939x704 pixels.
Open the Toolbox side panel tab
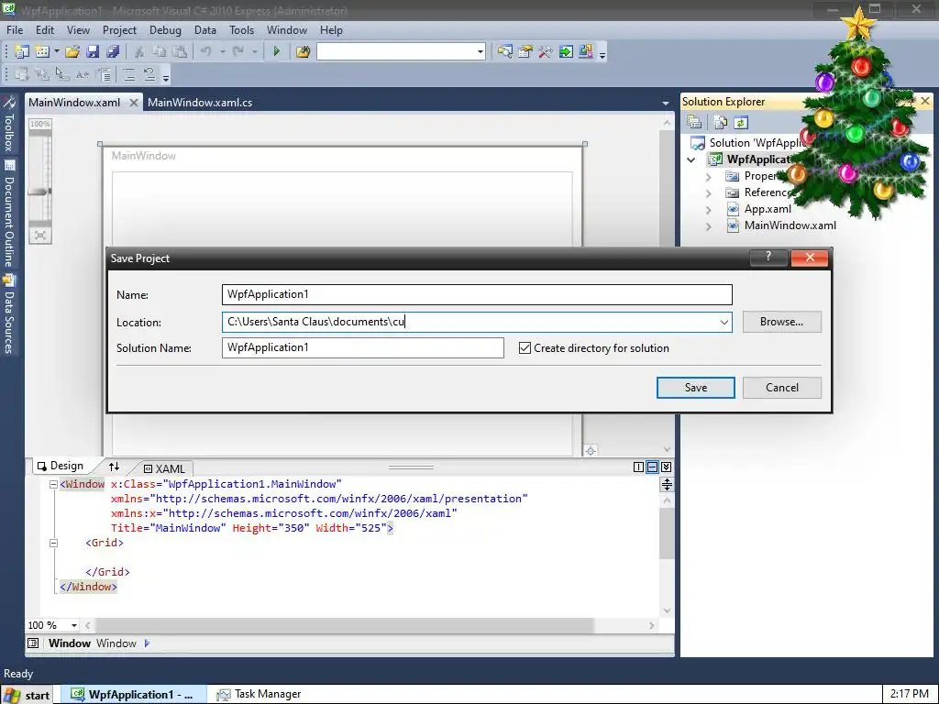point(9,124)
